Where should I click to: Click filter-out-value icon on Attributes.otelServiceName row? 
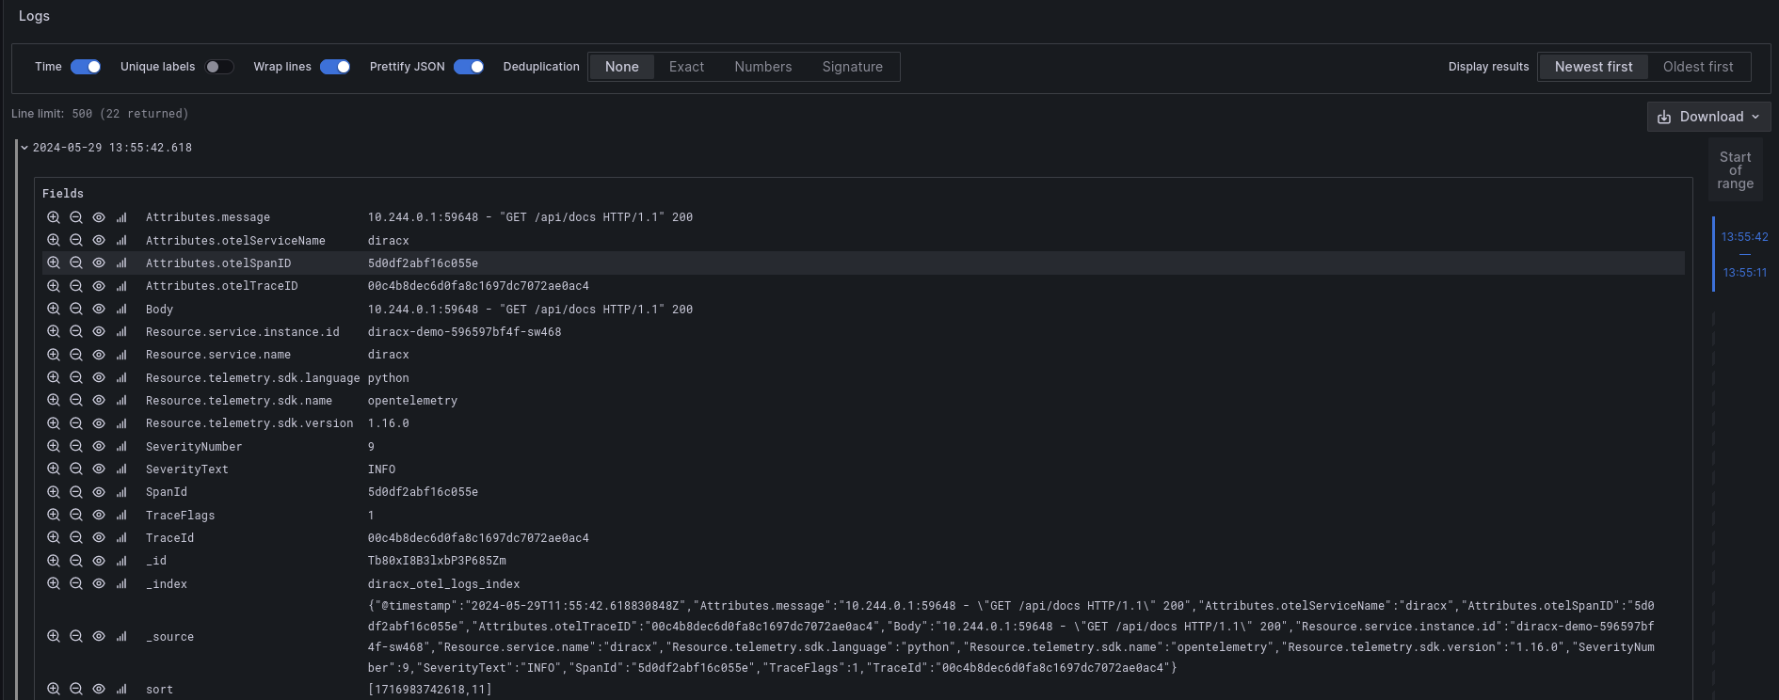pyautogui.click(x=76, y=241)
